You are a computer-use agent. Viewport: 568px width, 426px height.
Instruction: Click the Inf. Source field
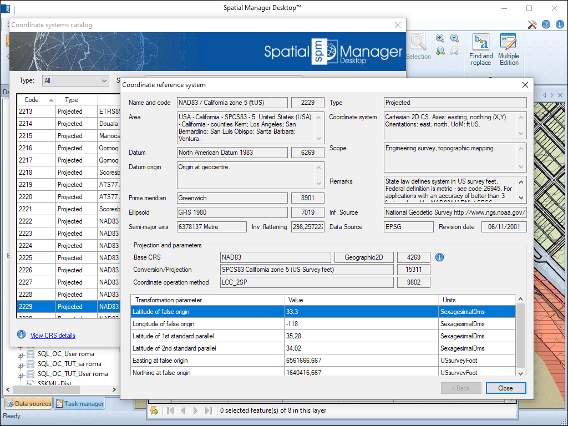455,212
